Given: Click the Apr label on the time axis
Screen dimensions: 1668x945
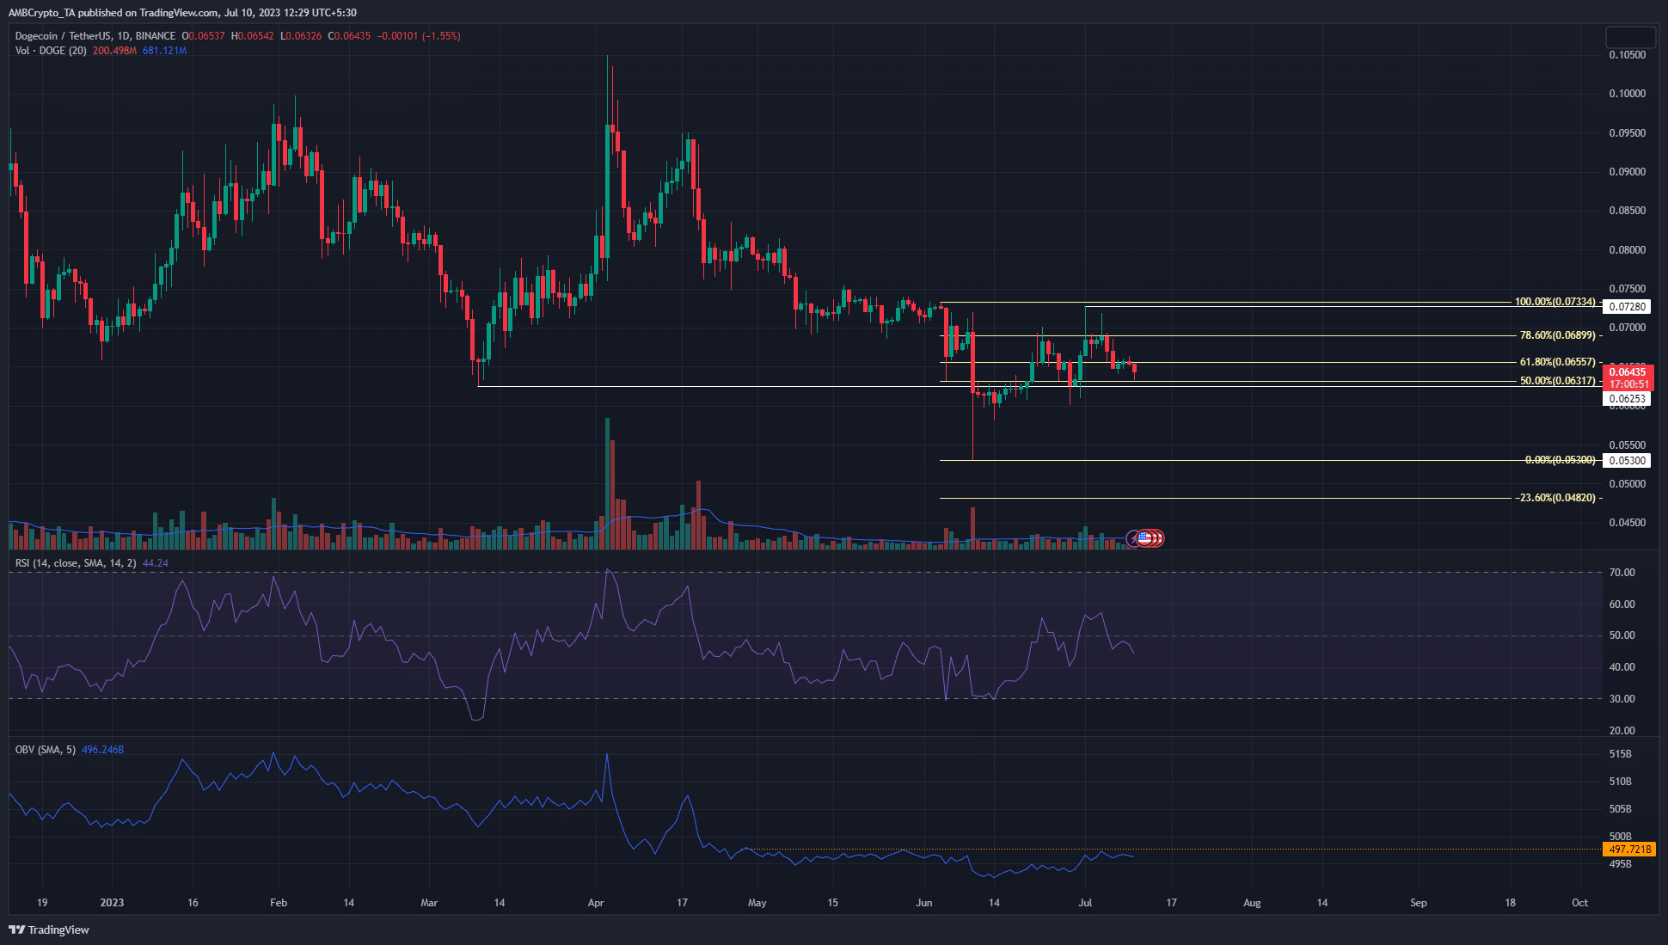Looking at the screenshot, I should coord(596,903).
